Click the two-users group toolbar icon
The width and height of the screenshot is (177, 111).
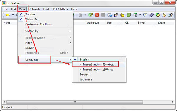click(116, 15)
